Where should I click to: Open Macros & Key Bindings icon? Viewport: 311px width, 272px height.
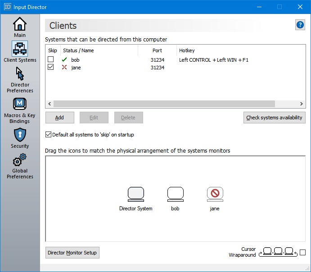(x=20, y=104)
